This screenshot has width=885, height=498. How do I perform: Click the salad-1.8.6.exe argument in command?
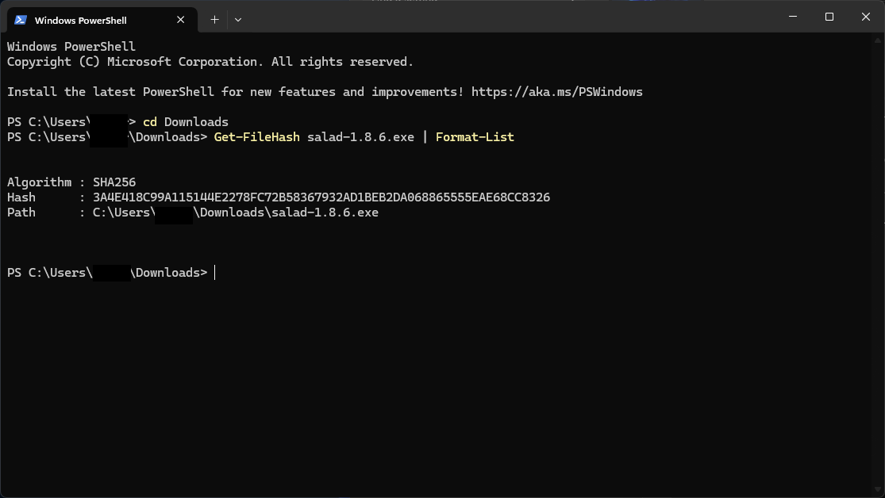pyautogui.click(x=360, y=137)
